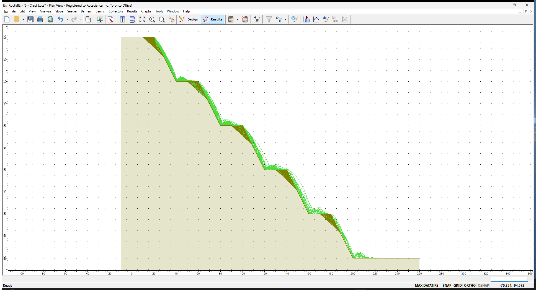Zoom in using the magnifier icon
The height and width of the screenshot is (290, 536).
click(x=152, y=19)
